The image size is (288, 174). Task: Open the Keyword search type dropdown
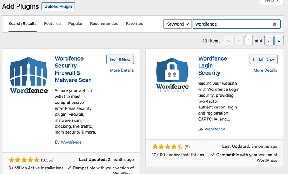point(177,24)
